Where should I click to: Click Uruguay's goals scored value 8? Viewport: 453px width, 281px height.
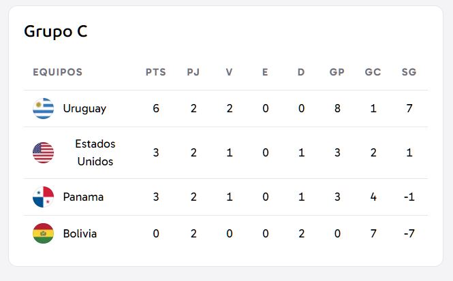pos(337,108)
